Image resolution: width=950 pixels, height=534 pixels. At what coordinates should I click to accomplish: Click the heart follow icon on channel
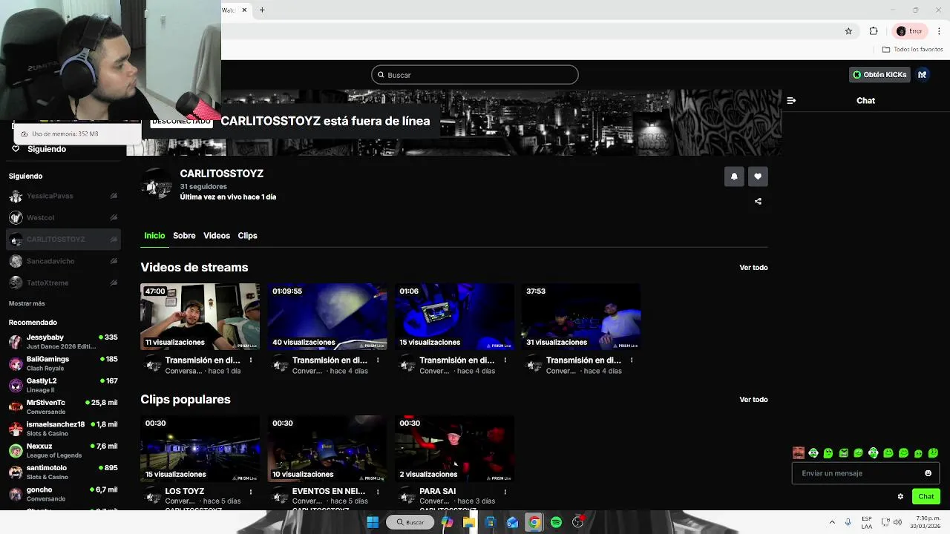coord(758,177)
